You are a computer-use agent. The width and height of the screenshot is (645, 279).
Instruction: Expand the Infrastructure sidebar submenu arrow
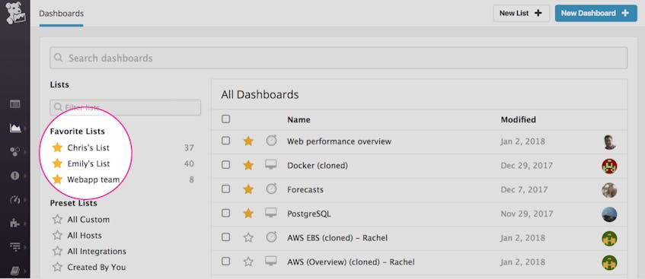pyautogui.click(x=25, y=152)
